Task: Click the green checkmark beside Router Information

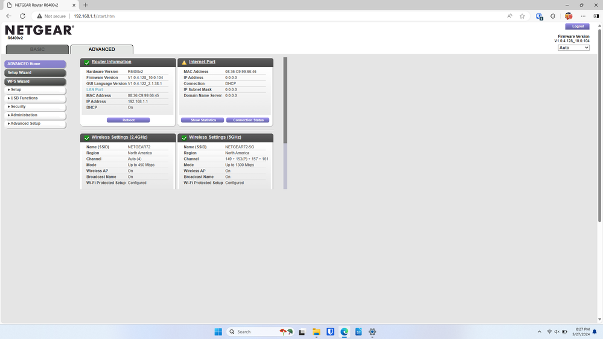Action: [87, 62]
